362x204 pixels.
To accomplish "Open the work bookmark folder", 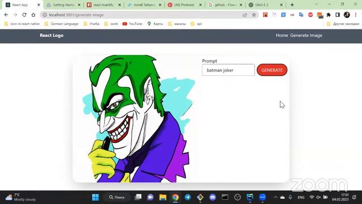I will point(111,24).
